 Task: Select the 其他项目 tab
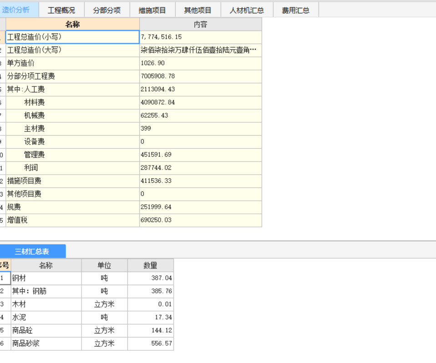click(198, 10)
